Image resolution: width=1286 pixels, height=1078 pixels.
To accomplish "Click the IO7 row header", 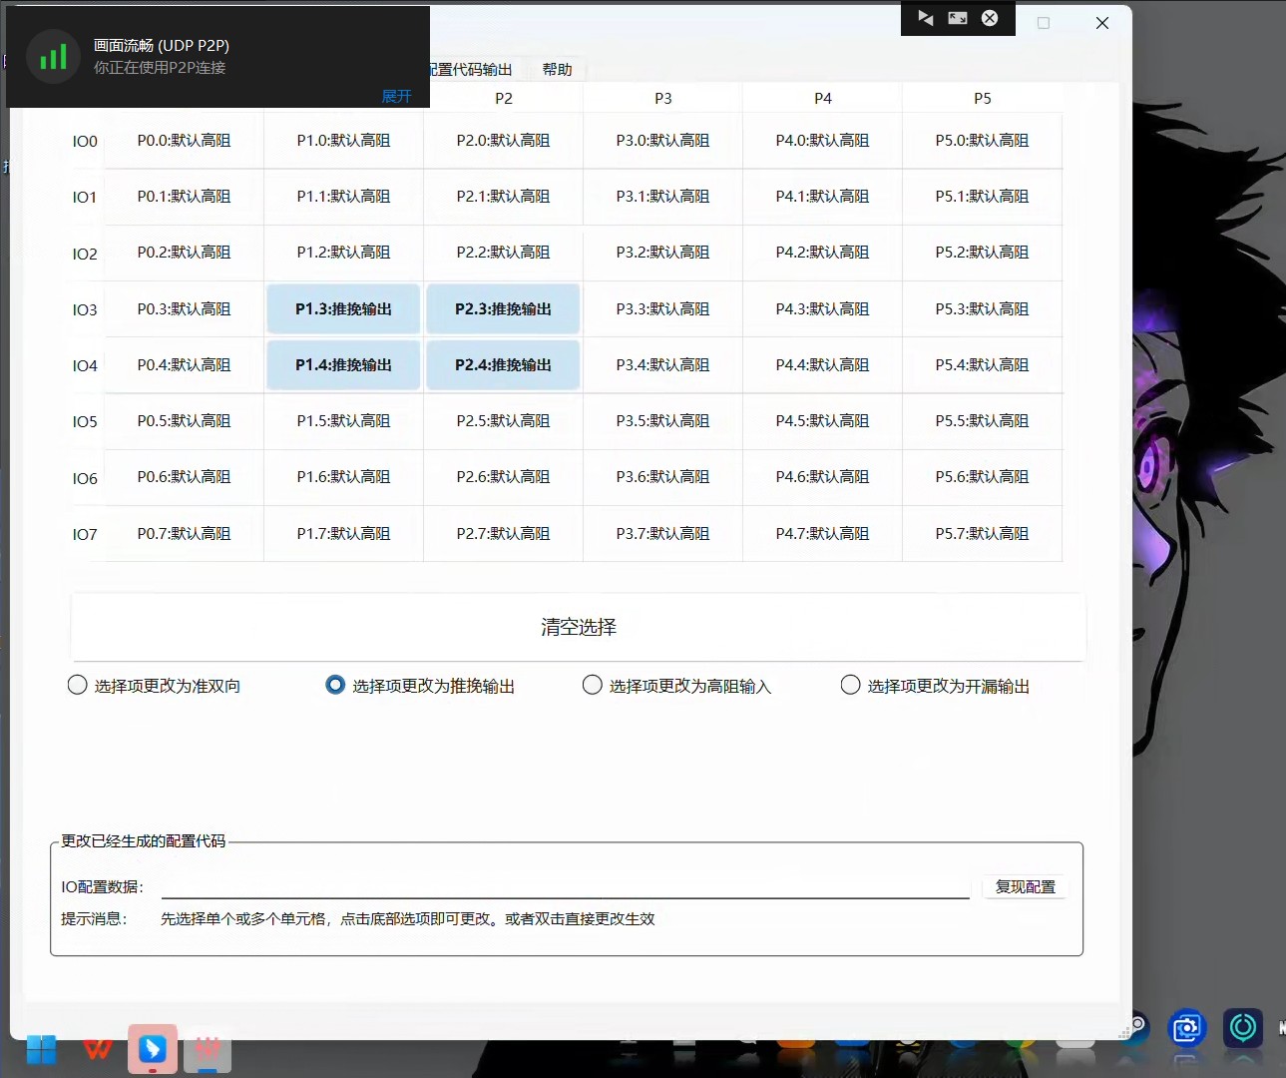I will click(x=85, y=534).
